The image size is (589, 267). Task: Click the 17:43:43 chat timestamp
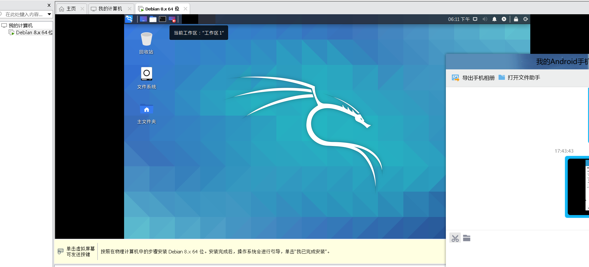tap(564, 151)
